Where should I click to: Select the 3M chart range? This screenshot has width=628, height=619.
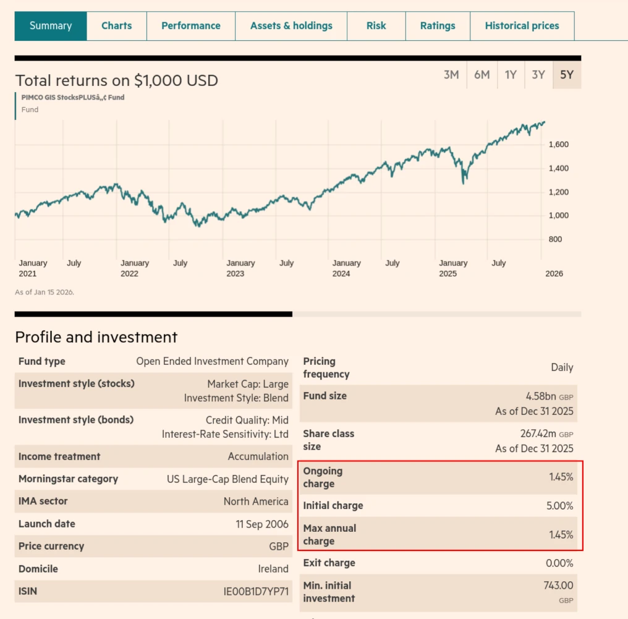click(x=451, y=74)
